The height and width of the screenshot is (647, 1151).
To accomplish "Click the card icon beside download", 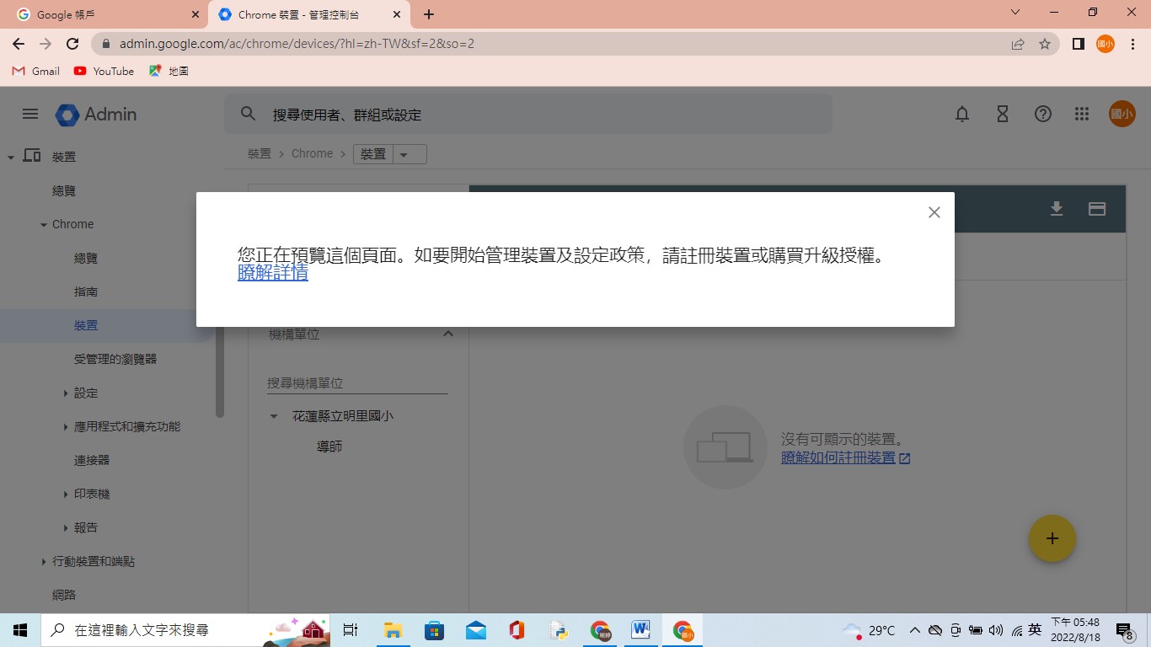I will point(1097,209).
